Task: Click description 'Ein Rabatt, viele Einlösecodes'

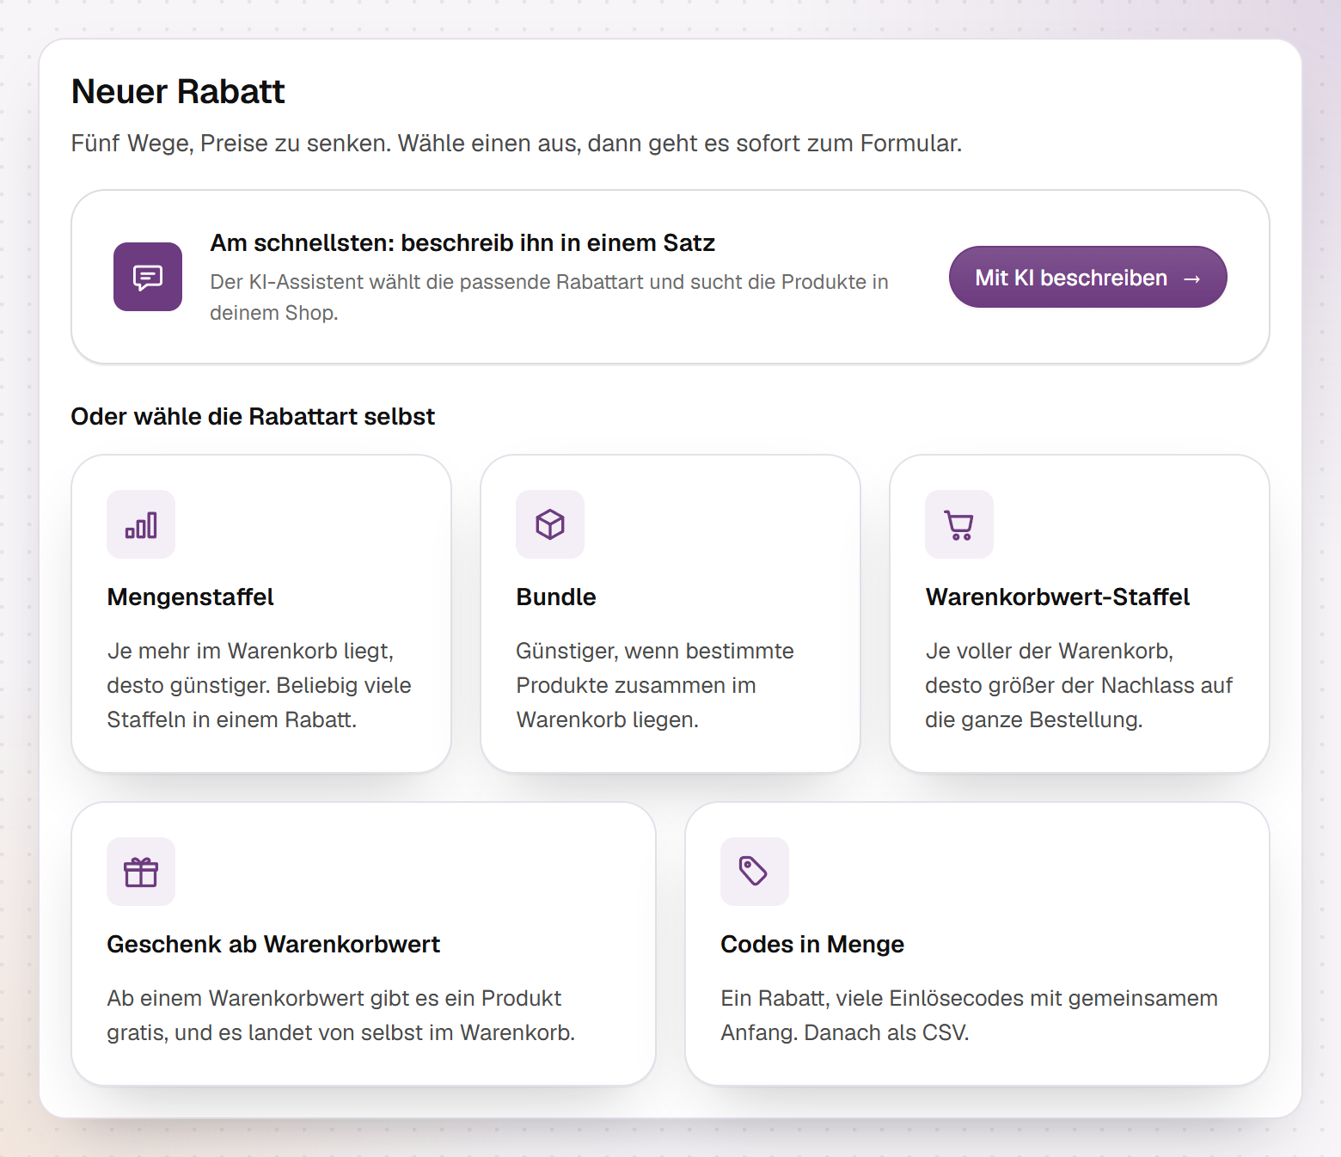Action: (969, 1015)
